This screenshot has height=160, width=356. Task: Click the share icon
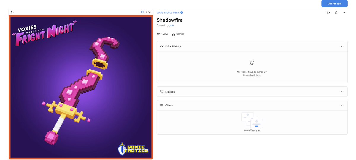tap(336, 12)
